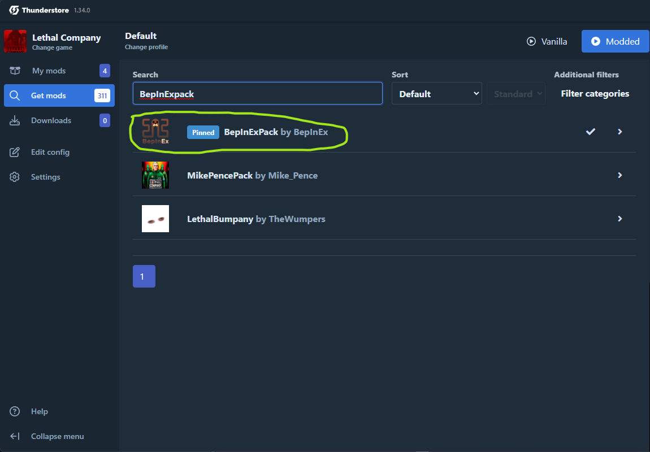Open the Downloads section
650x452 pixels.
59,120
